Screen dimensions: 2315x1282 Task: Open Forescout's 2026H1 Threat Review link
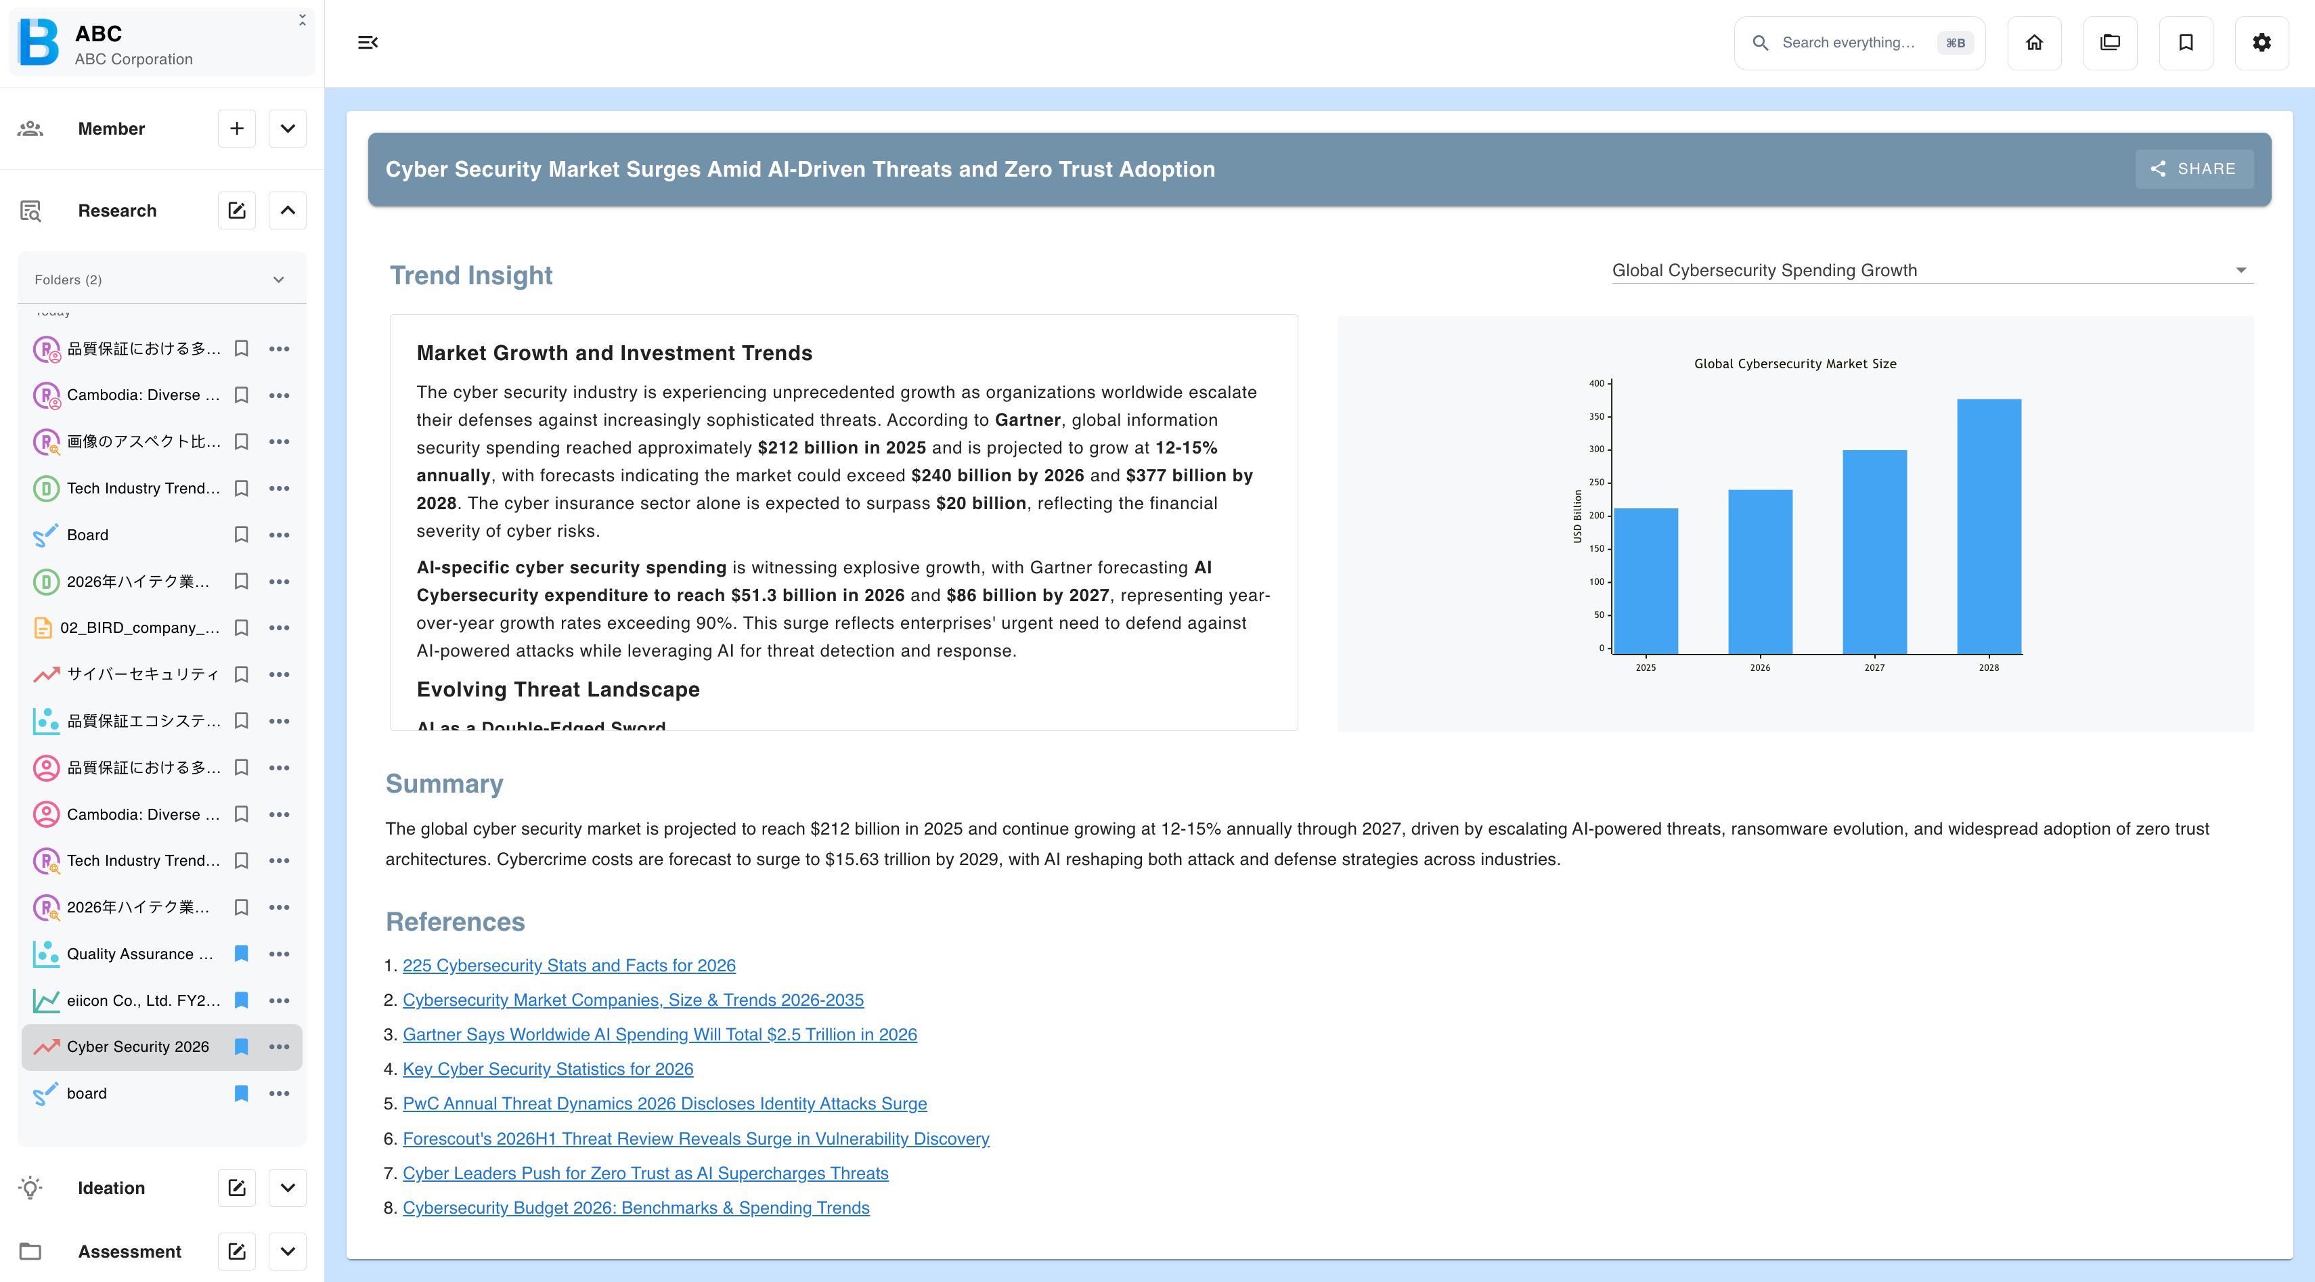pos(696,1139)
